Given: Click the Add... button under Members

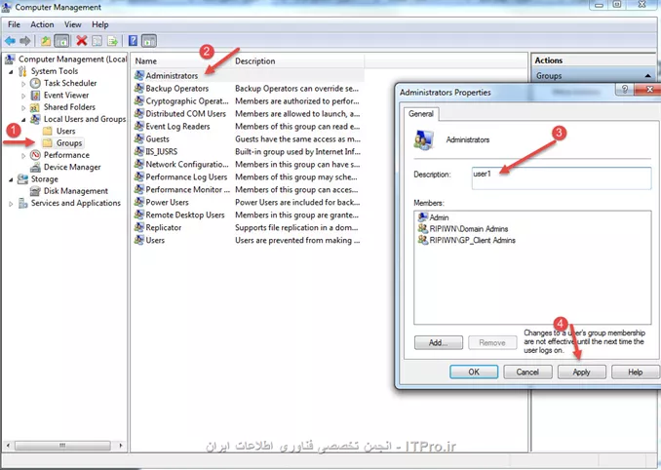Looking at the screenshot, I should click(439, 342).
